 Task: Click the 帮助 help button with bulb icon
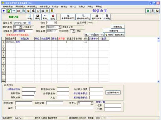109,35
